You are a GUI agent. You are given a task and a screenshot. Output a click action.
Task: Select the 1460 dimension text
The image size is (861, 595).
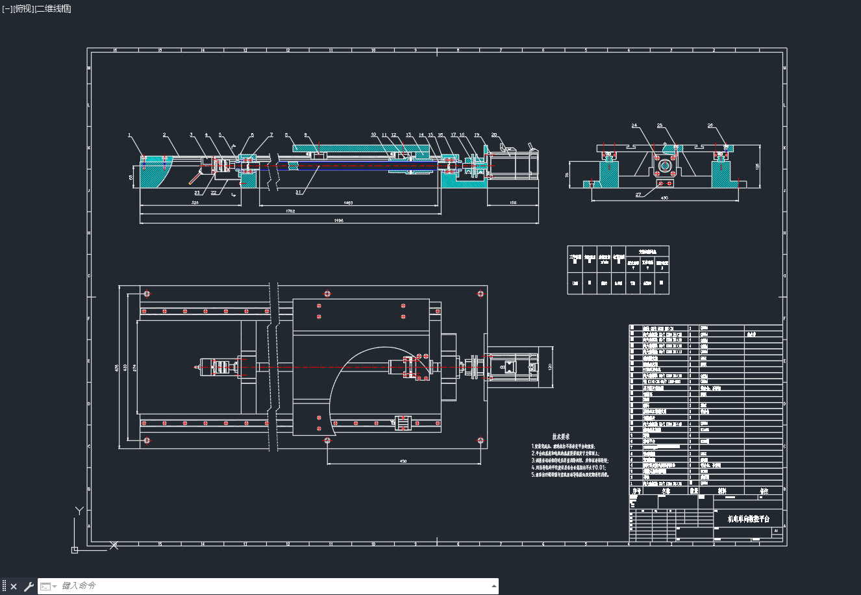click(347, 203)
